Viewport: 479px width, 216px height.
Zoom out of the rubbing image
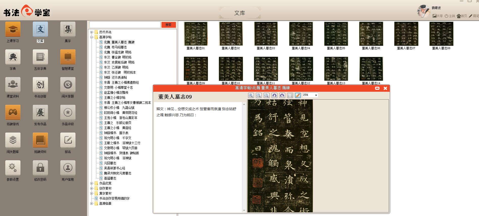(259, 95)
